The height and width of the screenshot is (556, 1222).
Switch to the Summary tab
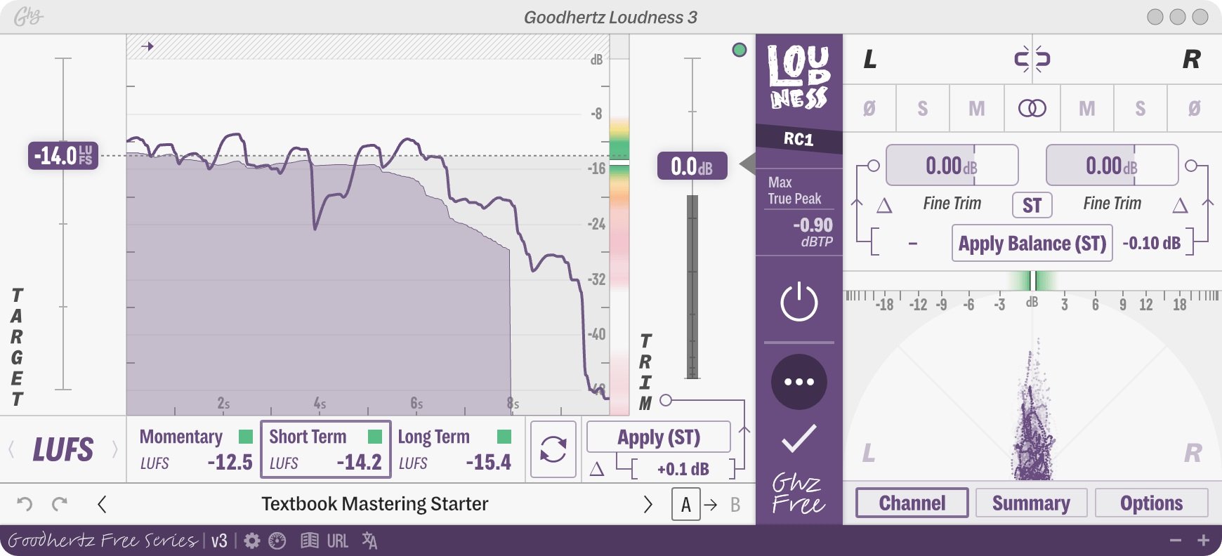(1032, 503)
